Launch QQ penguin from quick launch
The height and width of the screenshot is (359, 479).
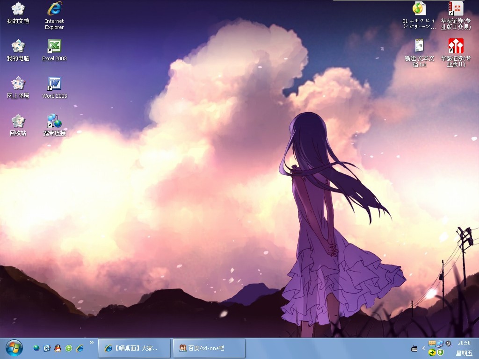[58, 348]
